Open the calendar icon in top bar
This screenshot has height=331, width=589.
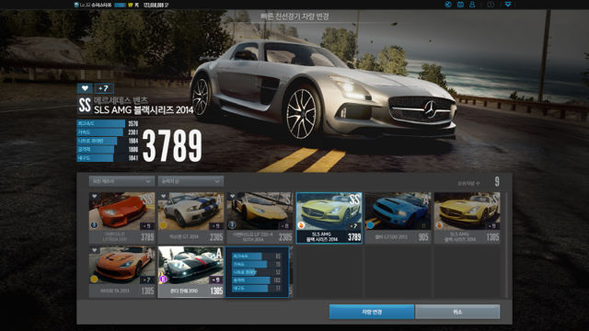coord(460,5)
